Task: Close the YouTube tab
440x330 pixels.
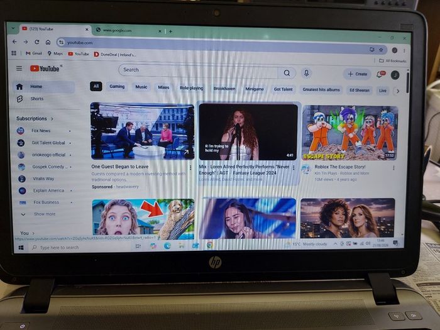Action: [87, 29]
